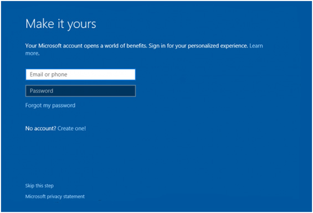313x213 pixels.
Task: Choose Skip this step
Action: pyautogui.click(x=39, y=186)
